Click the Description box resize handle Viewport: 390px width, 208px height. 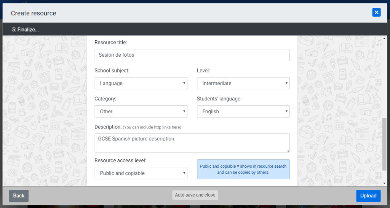288,150
